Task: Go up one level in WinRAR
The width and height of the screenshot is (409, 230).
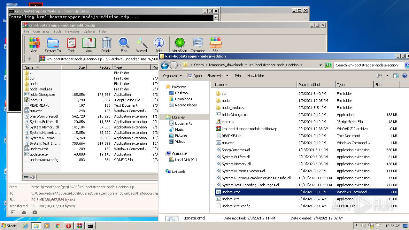Action: (x=29, y=59)
